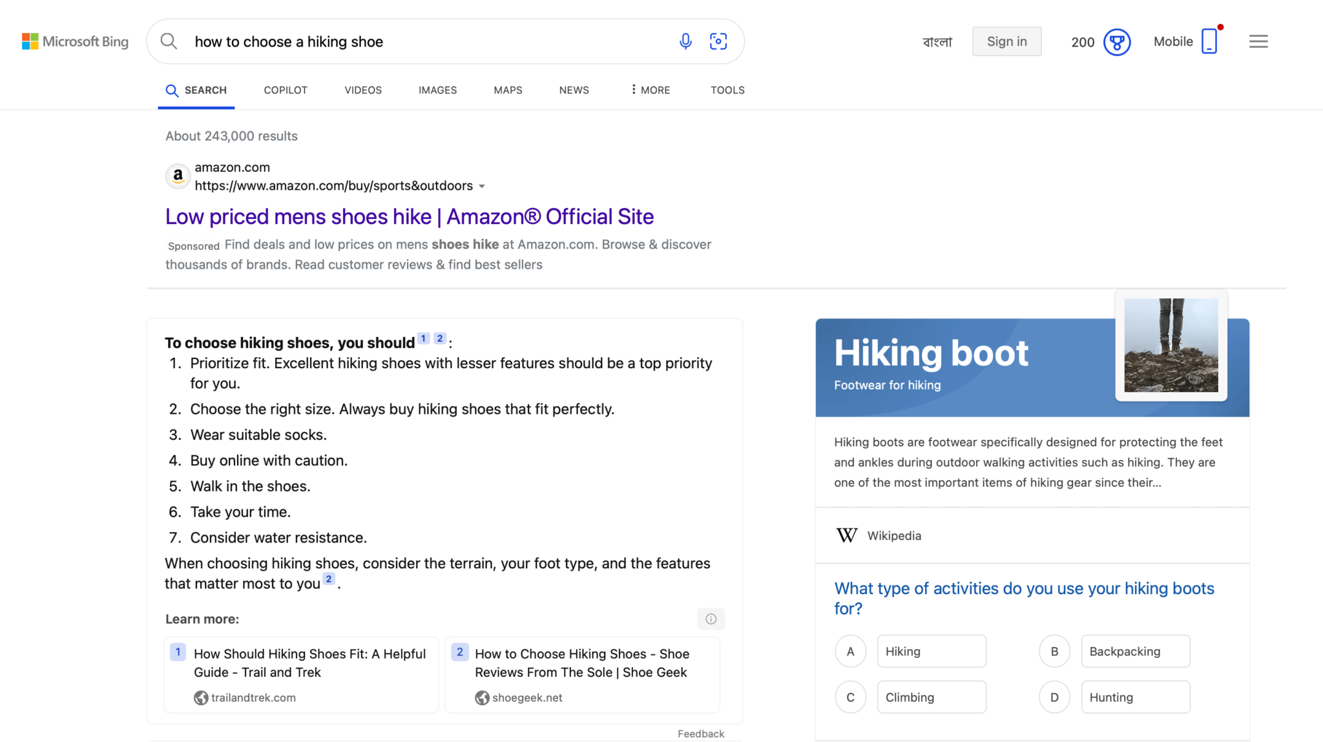Expand the amazon.com URL dropdown arrow
The height and width of the screenshot is (742, 1323).
click(483, 185)
